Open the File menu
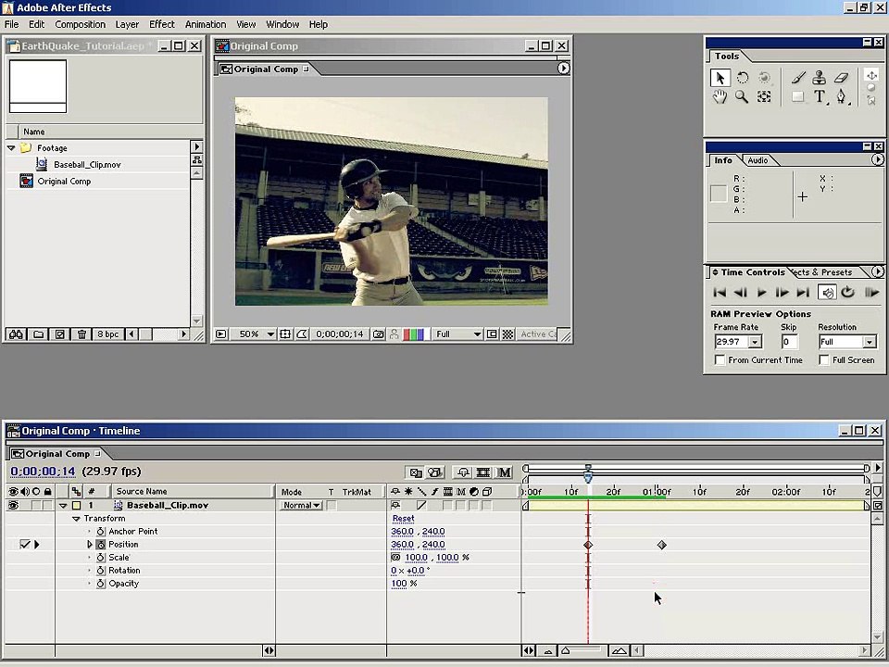The width and height of the screenshot is (889, 667). tap(11, 24)
